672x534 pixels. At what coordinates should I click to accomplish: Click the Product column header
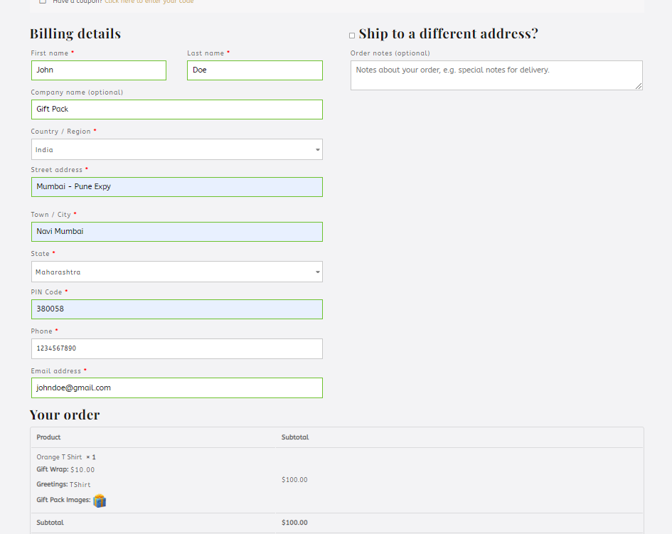(x=48, y=437)
